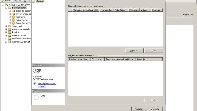Expand the ReportServerTe database node
This screenshot has height=111, width=197.
[10, 23]
